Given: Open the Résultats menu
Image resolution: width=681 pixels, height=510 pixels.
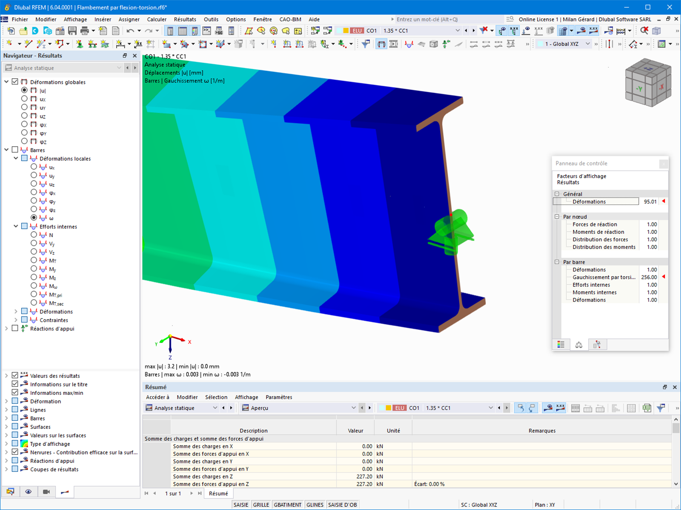Looking at the screenshot, I should pyautogui.click(x=185, y=19).
